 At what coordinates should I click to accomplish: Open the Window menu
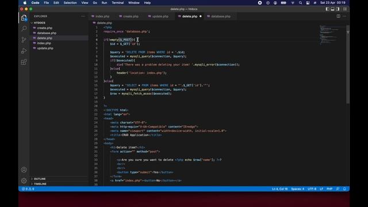(x=134, y=3)
